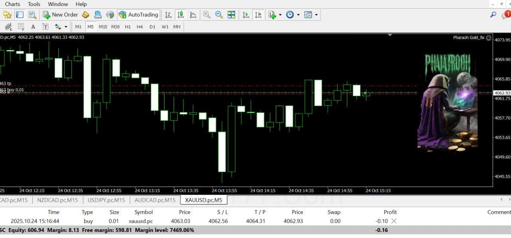This screenshot has width=511, height=238.
Task: Switch timeframe to W1
Action: coord(165,27)
